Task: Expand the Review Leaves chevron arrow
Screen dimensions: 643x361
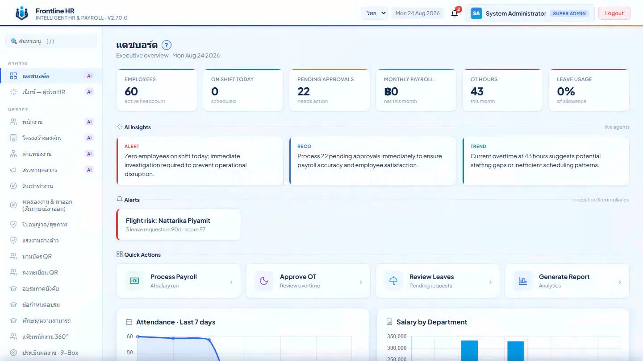Action: click(490, 282)
